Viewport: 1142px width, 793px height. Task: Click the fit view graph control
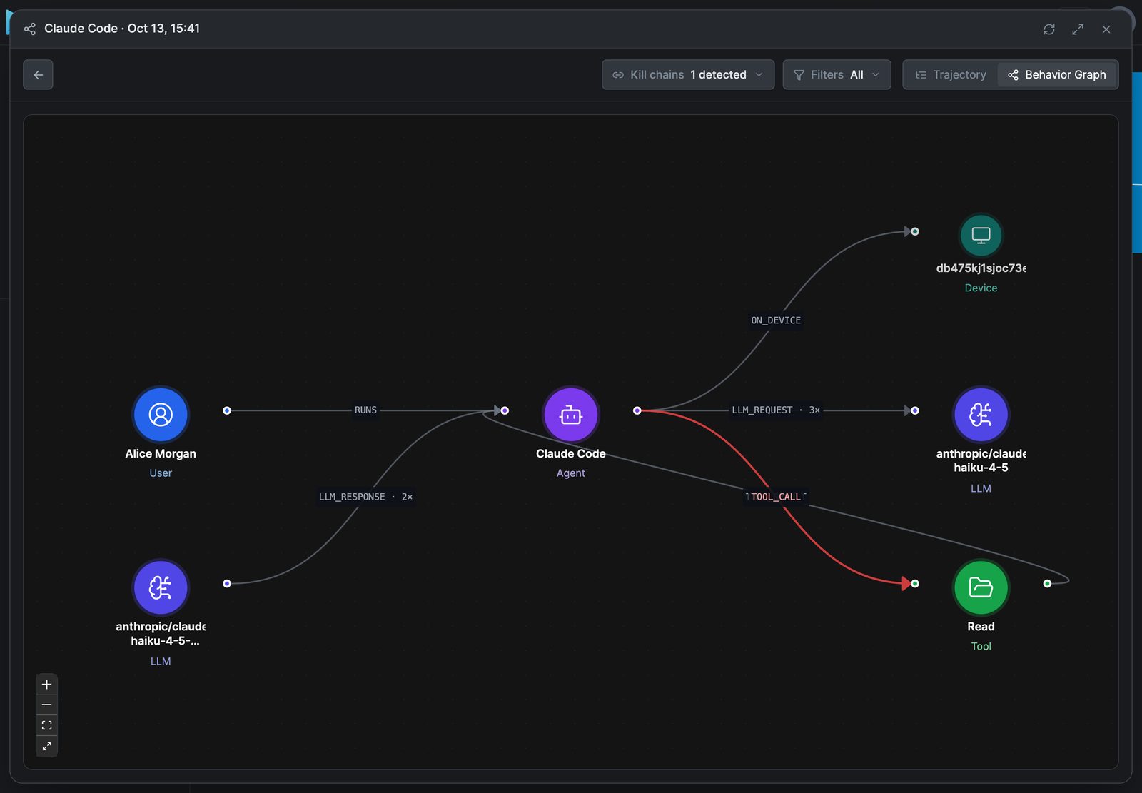[x=46, y=725]
